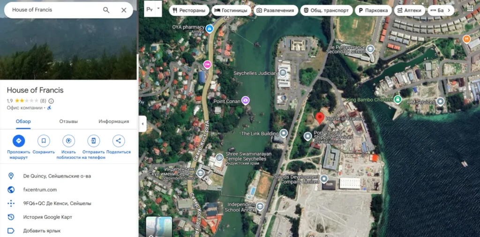Click the rating info icon beside reviews

tap(51, 101)
